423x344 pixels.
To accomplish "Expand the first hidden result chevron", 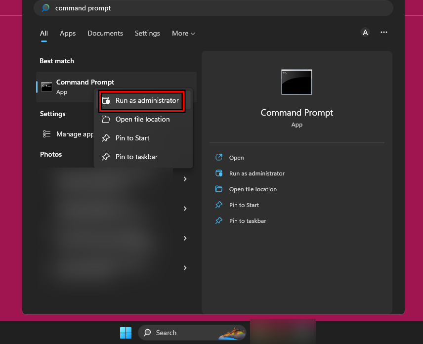I will [185, 179].
